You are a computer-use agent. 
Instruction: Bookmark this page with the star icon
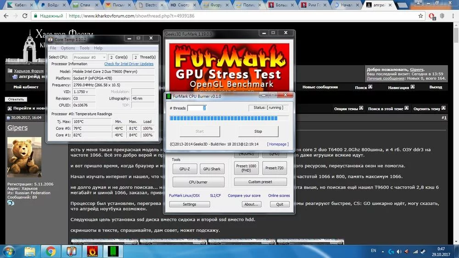[x=420, y=16]
